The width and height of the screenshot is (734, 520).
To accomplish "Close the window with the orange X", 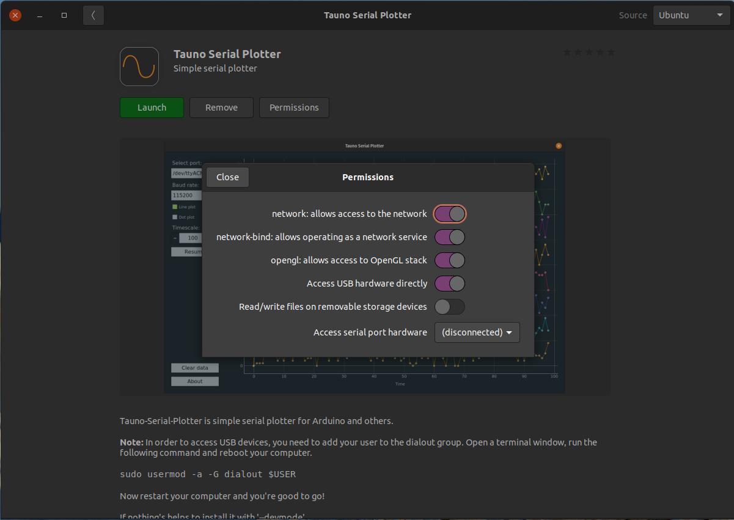I will [15, 15].
